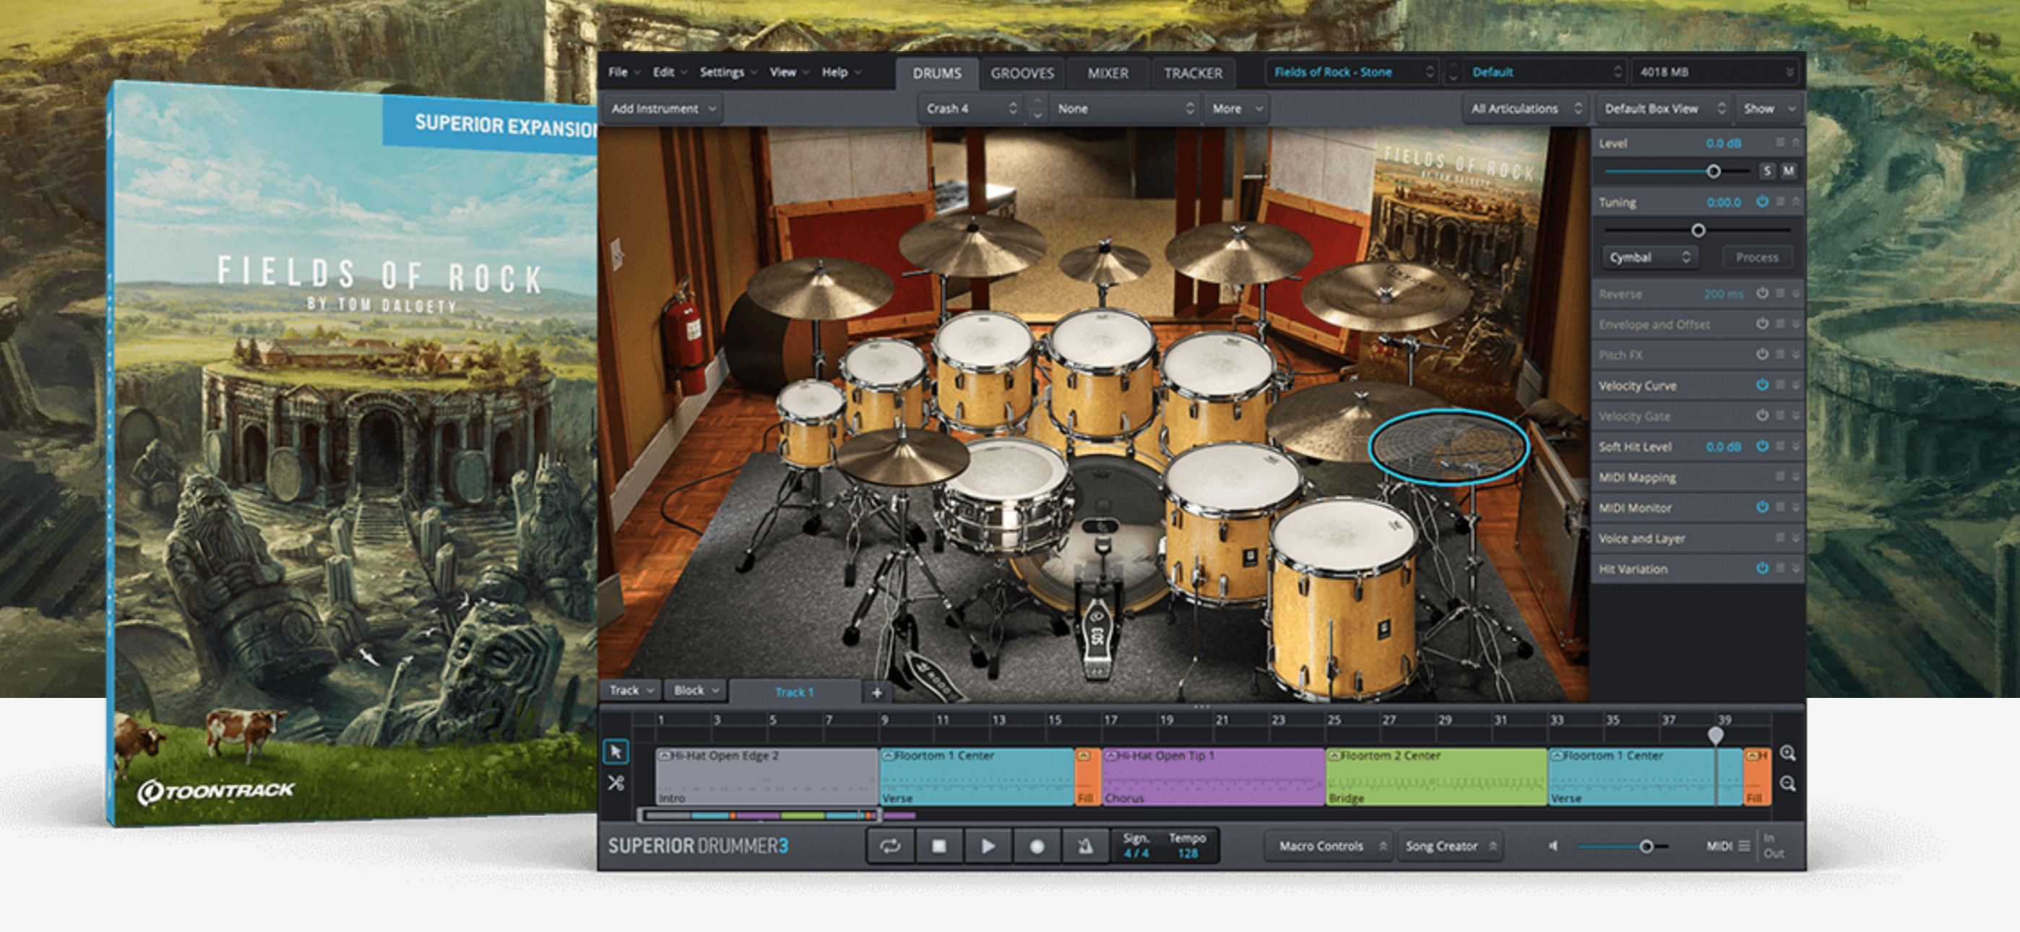The width and height of the screenshot is (2020, 932).
Task: Click the speaker volume icon
Action: point(1553,846)
